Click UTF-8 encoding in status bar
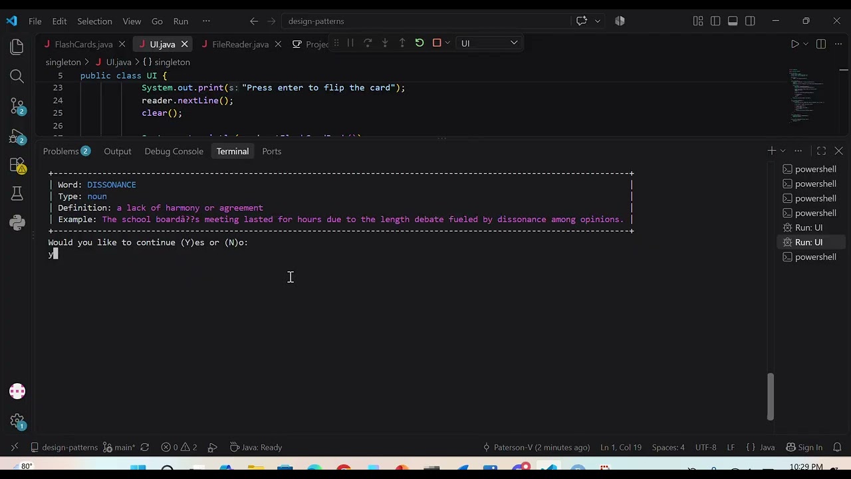 click(x=706, y=447)
